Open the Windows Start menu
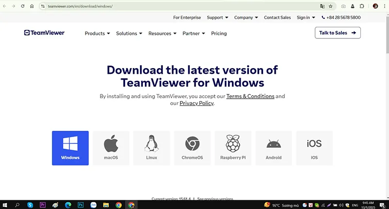389x209 pixels. [x=5, y=205]
